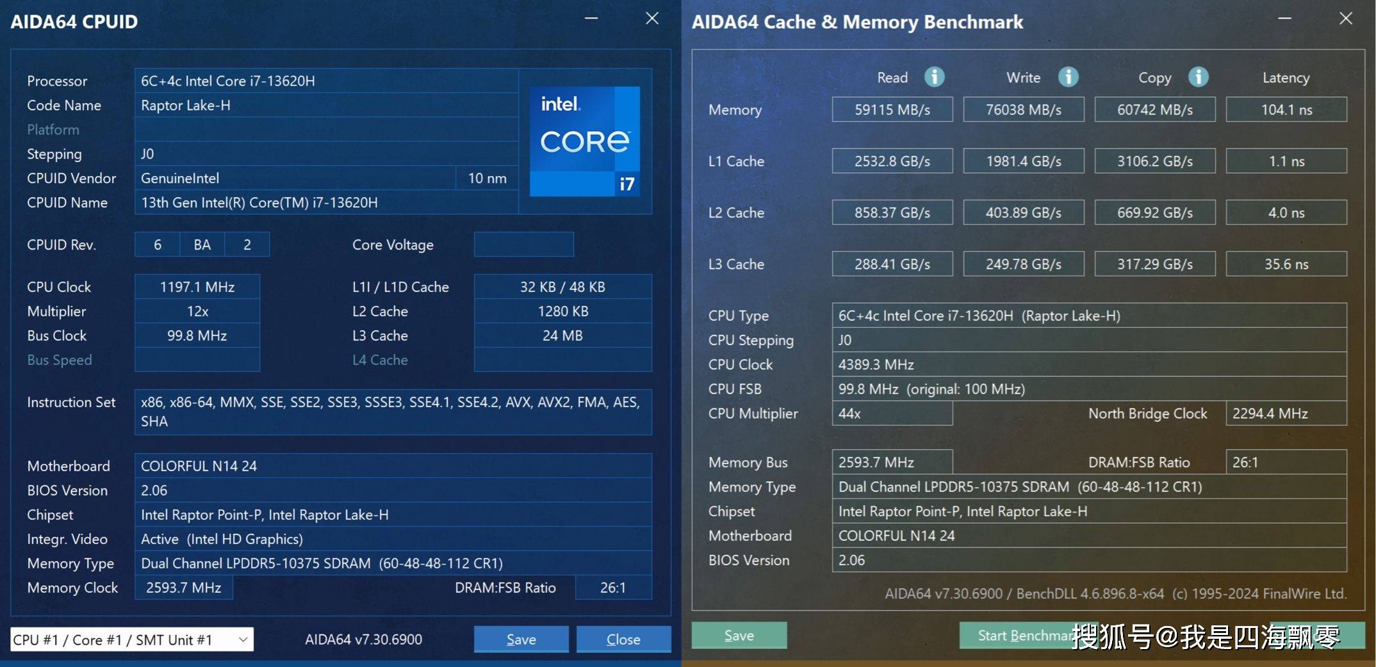Click the Intel Core i7 logo
This screenshot has height=667, width=1376.
584,141
